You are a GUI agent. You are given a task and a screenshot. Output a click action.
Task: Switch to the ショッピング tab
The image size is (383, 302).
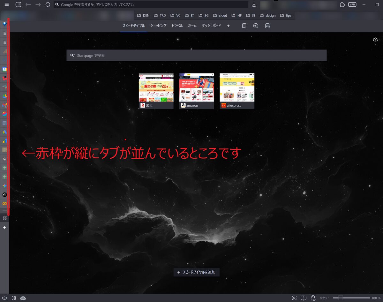point(158,26)
